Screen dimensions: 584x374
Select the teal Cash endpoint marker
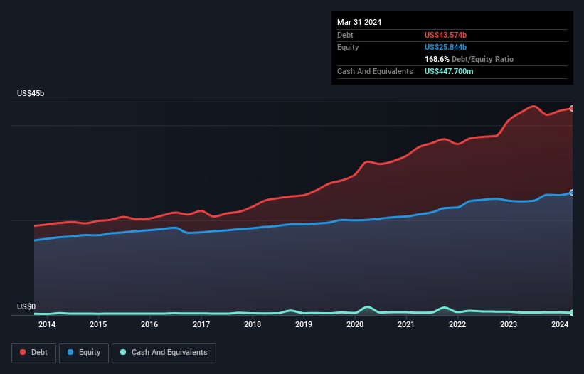(572, 313)
